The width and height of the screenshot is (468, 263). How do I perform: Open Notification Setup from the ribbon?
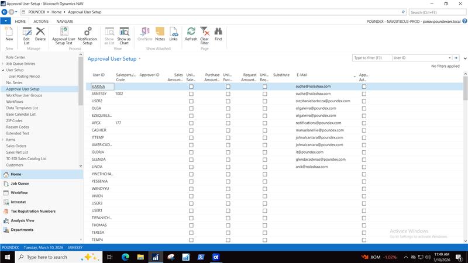point(88,34)
